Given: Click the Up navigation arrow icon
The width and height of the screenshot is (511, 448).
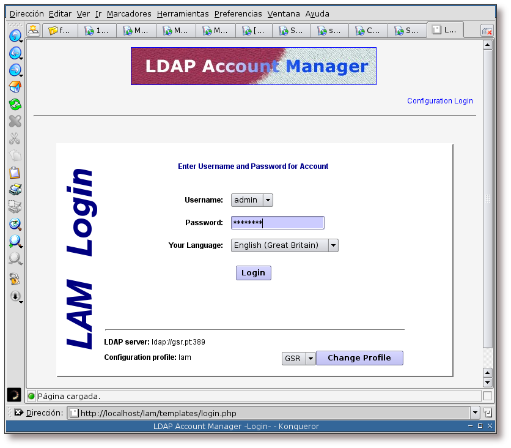Looking at the screenshot, I should tap(14, 36).
